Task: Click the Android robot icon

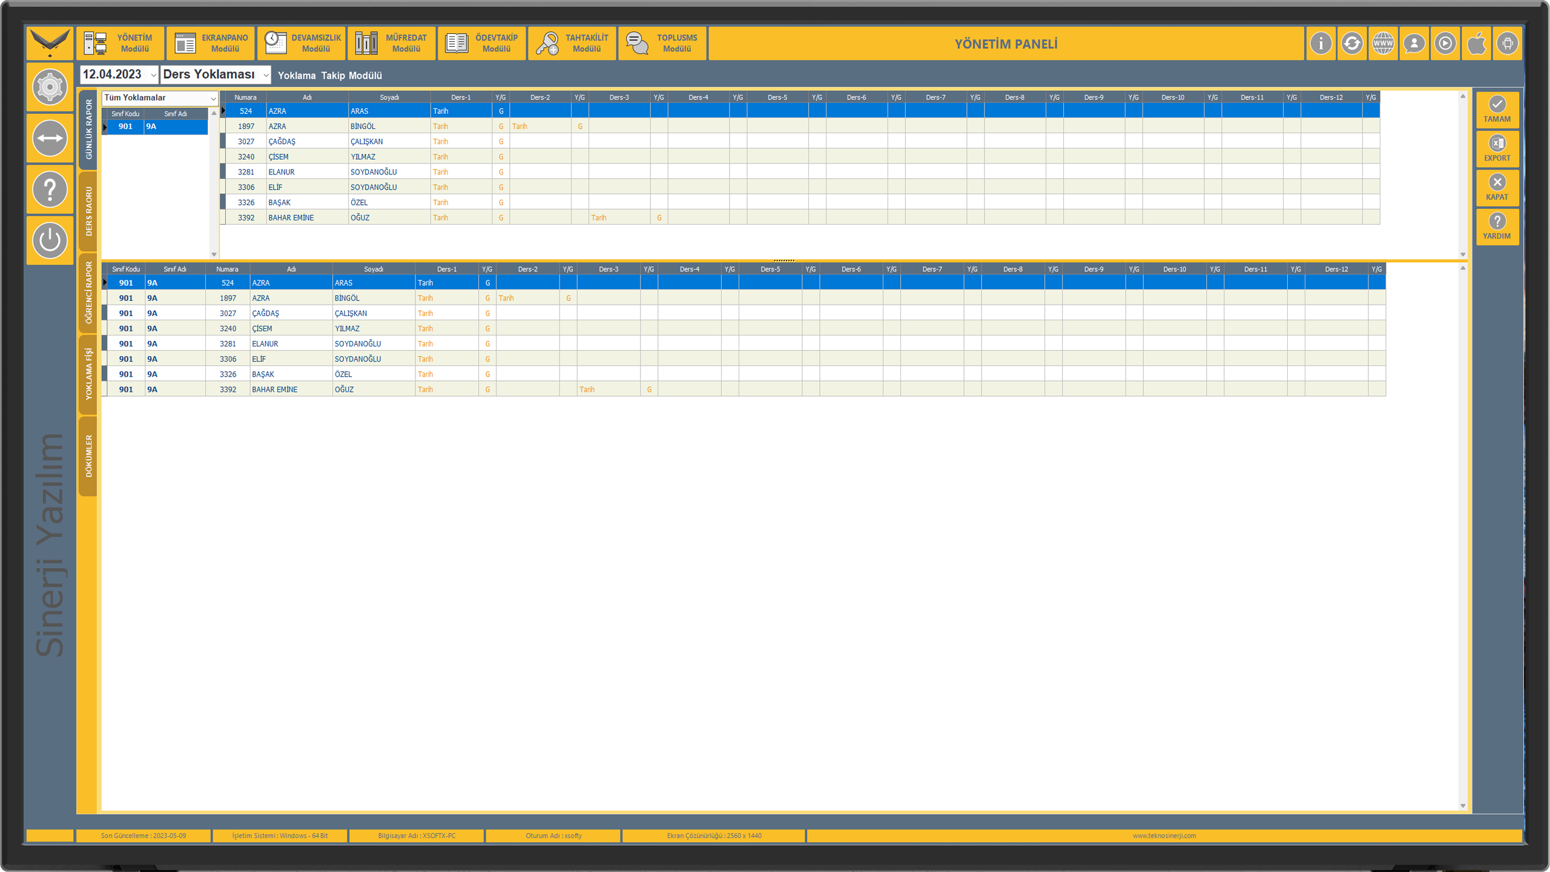Action: (1507, 44)
